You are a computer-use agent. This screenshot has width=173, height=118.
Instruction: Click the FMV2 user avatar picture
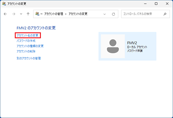(x=113, y=46)
